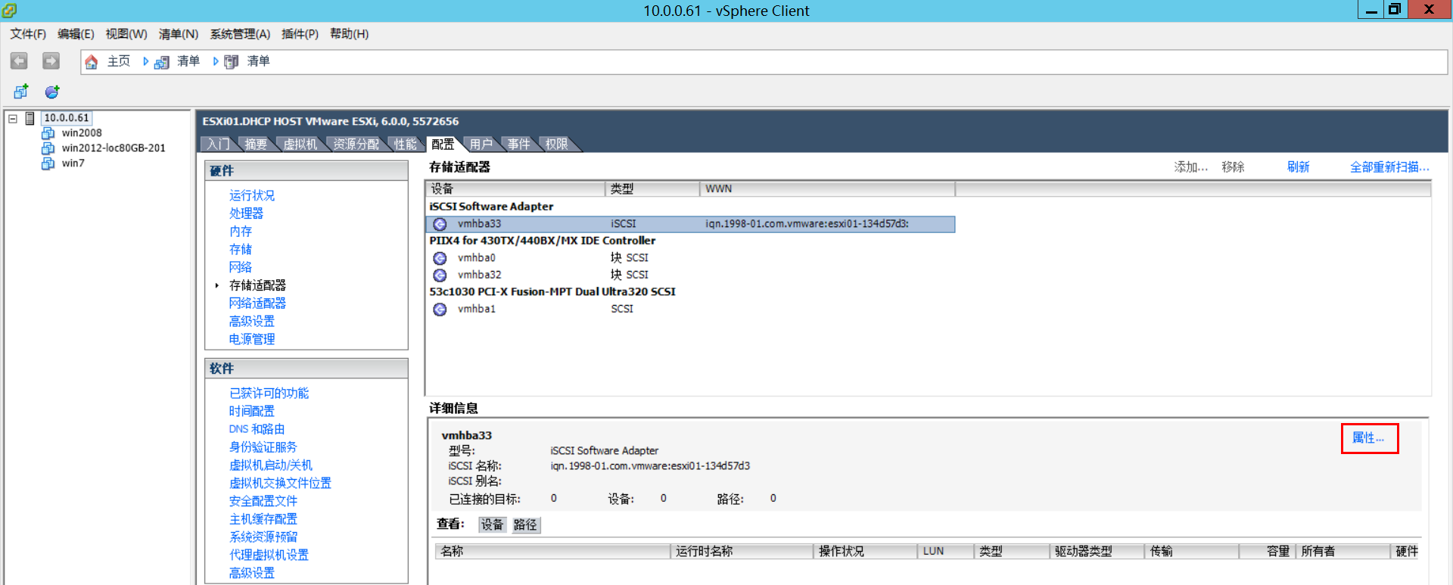The height and width of the screenshot is (585, 1453).
Task: Switch to the 用户 tab
Action: click(481, 144)
